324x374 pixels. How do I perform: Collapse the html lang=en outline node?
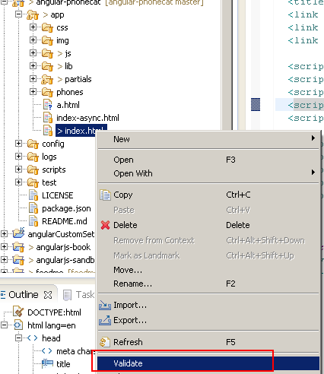4,325
